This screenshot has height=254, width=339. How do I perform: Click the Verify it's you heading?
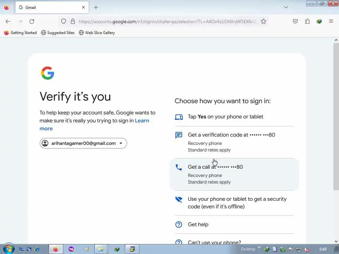click(75, 96)
